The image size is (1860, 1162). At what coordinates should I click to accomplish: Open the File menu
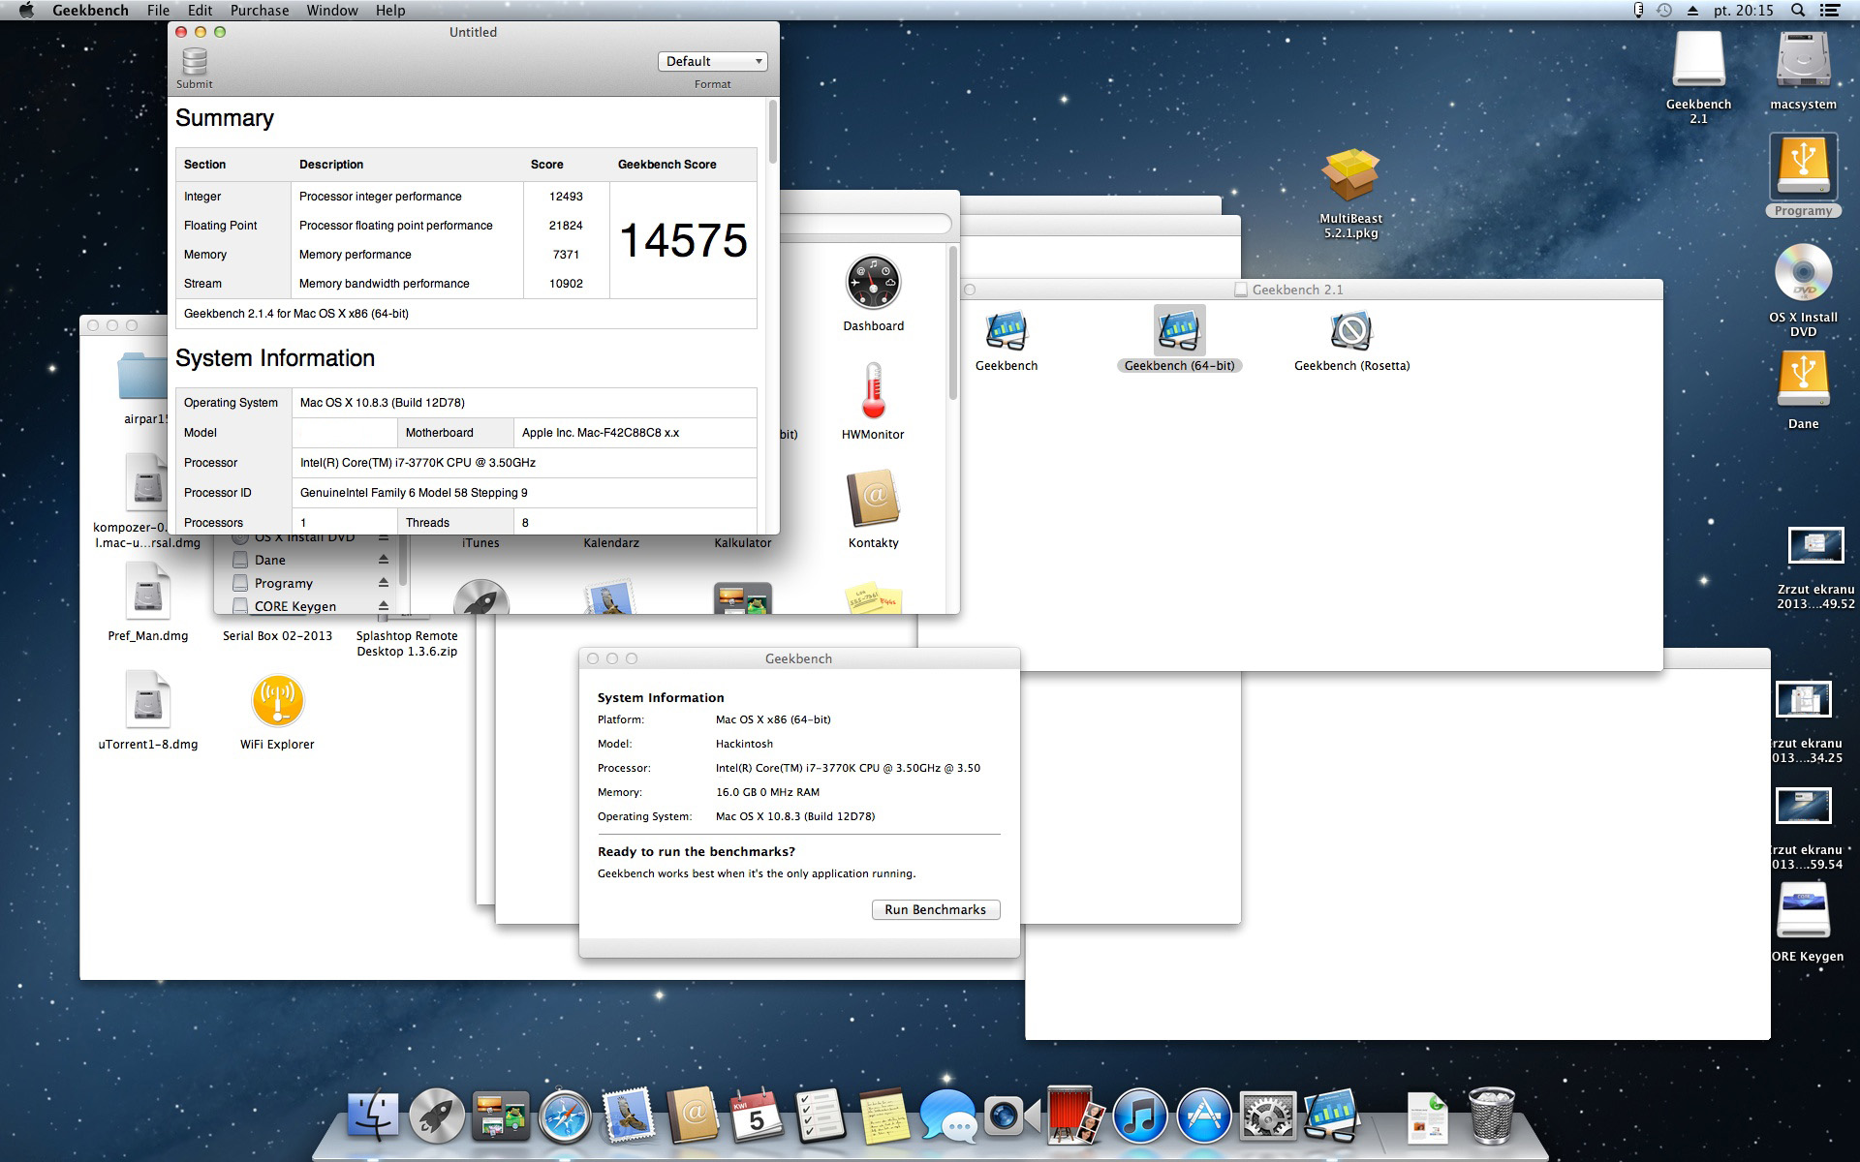158,11
